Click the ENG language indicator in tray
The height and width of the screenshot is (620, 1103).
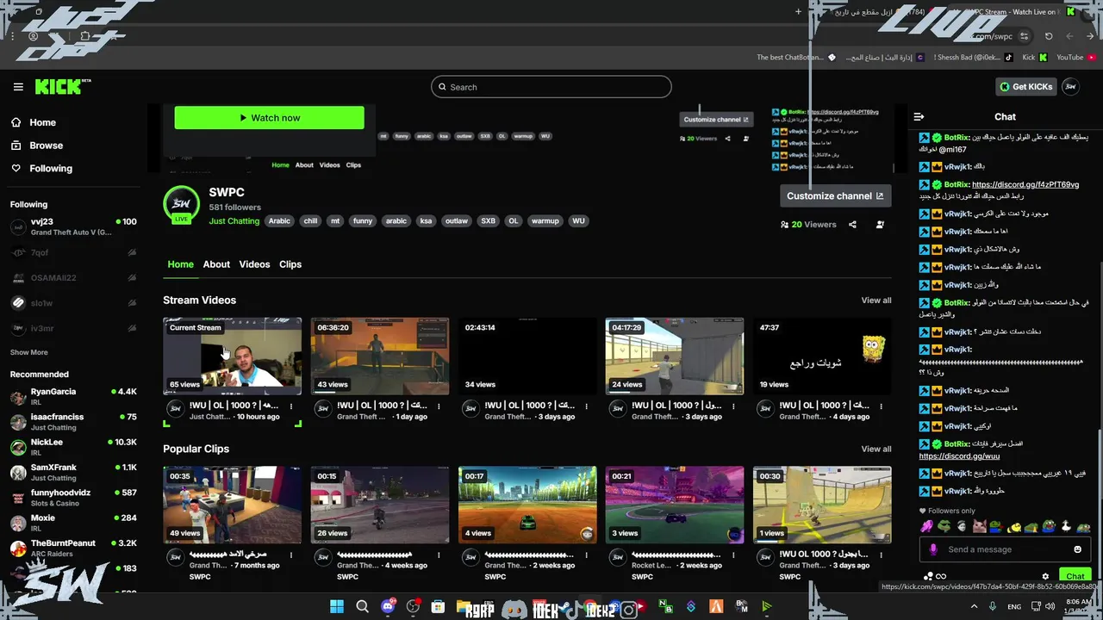(1015, 607)
